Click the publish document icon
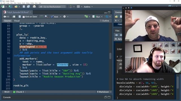This screenshot has width=181, height=101. click(107, 17)
